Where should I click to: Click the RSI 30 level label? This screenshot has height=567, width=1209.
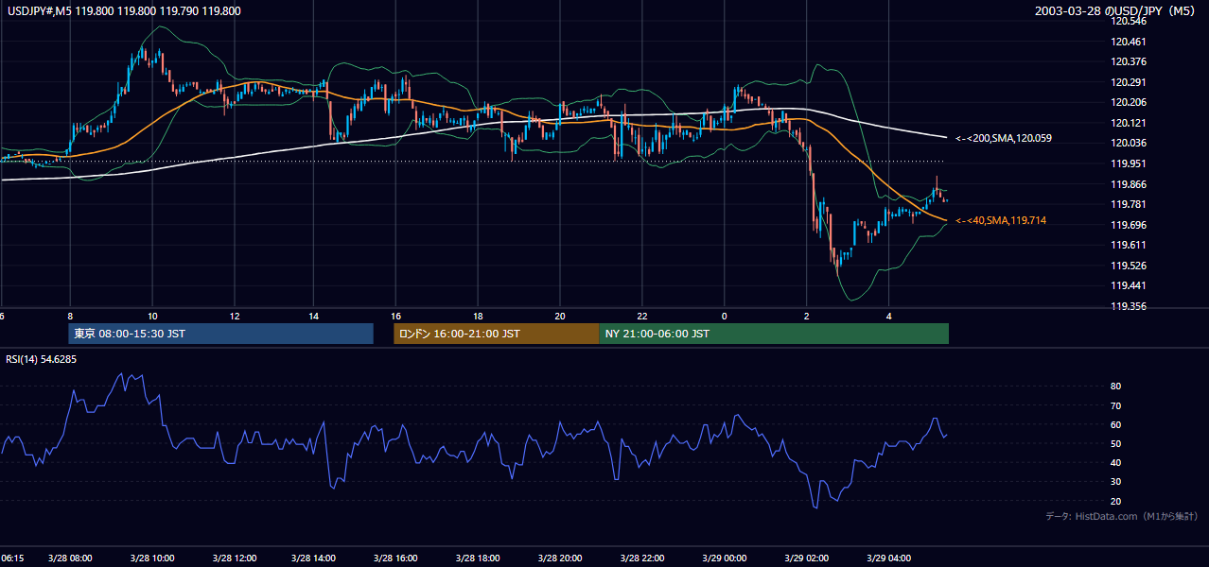pos(1116,482)
